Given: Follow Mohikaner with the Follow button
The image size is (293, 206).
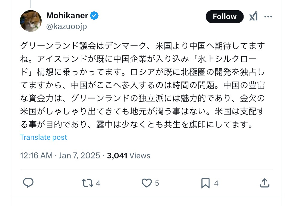Looking at the screenshot, I should click(225, 17).
